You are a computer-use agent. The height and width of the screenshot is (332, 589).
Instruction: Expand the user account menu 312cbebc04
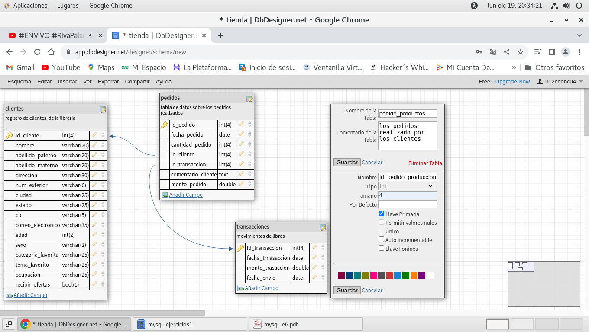[560, 81]
